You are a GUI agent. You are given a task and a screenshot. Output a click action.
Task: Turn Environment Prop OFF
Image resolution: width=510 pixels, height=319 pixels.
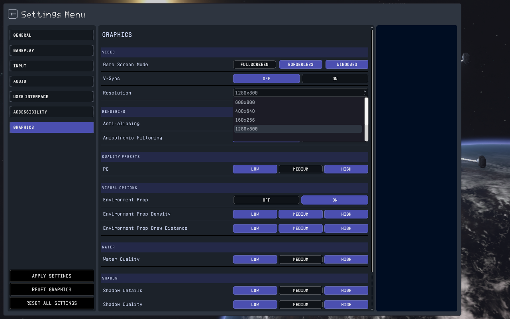[266, 200]
